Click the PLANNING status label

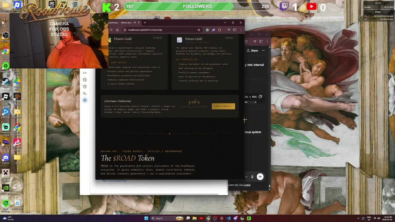point(157,38)
